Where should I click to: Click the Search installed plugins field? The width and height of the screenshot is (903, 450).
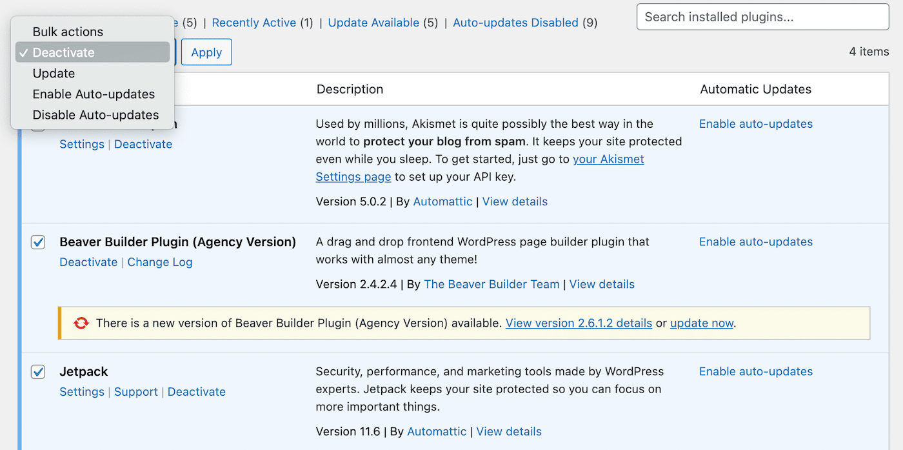[x=761, y=17]
